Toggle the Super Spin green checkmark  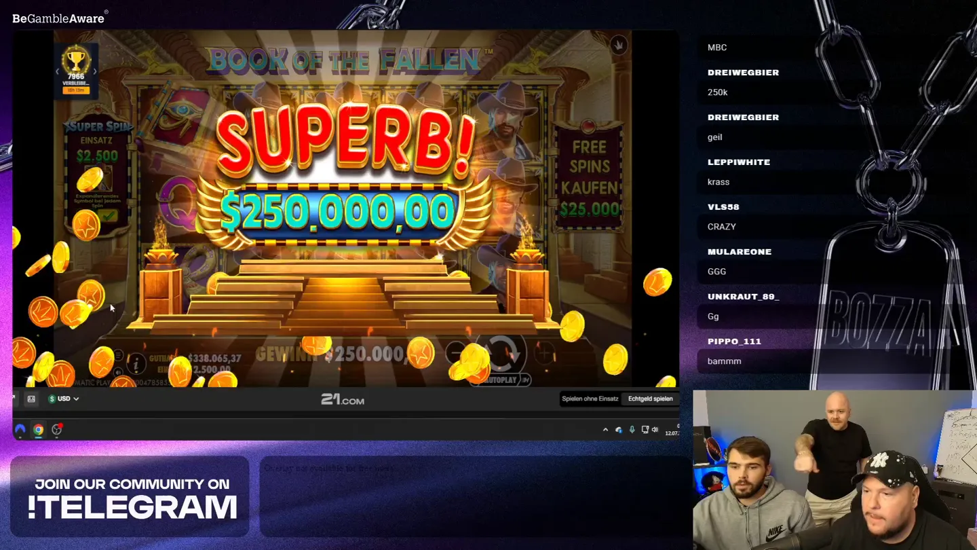[x=107, y=216]
